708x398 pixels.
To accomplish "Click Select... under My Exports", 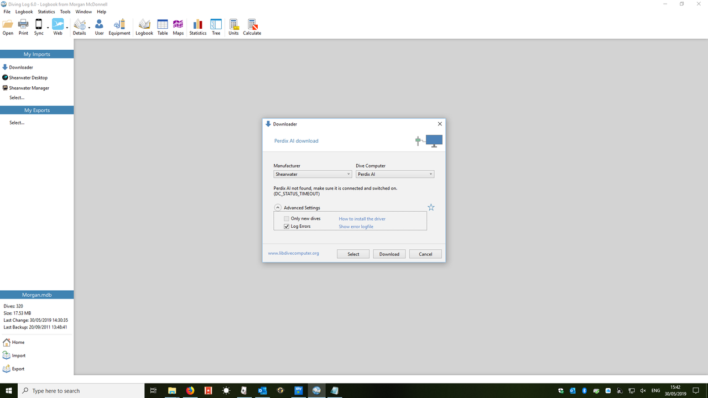I will (17, 123).
